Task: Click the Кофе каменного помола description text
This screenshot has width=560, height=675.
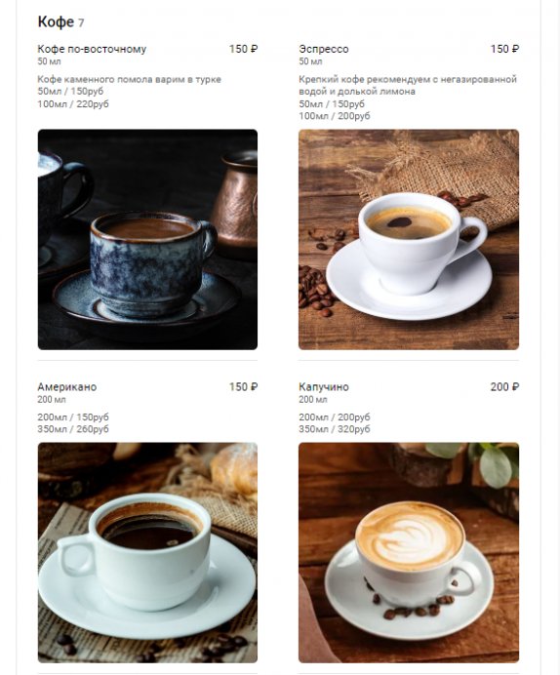Action: 129,79
